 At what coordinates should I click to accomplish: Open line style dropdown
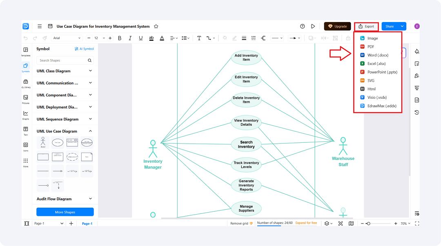(277, 38)
